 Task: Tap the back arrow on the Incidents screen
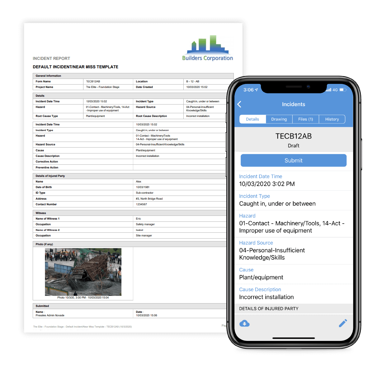coord(239,104)
